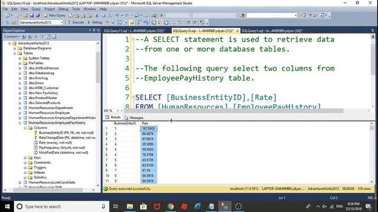Click the 67.19 rate cell
The image size is (378, 212).
148,170
